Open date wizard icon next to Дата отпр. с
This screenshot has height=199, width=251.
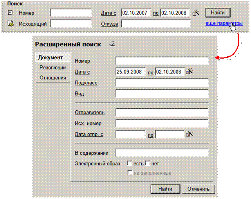coord(190,134)
